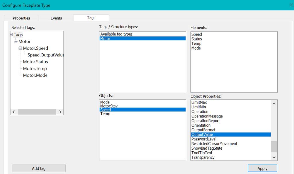
Task: Close the Configure Faceplate Type dialog
Action: pos(291,5)
